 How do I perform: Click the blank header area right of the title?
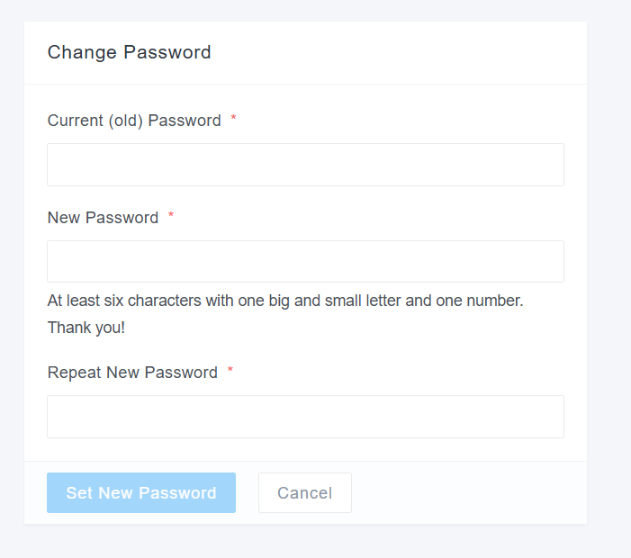coord(405,52)
